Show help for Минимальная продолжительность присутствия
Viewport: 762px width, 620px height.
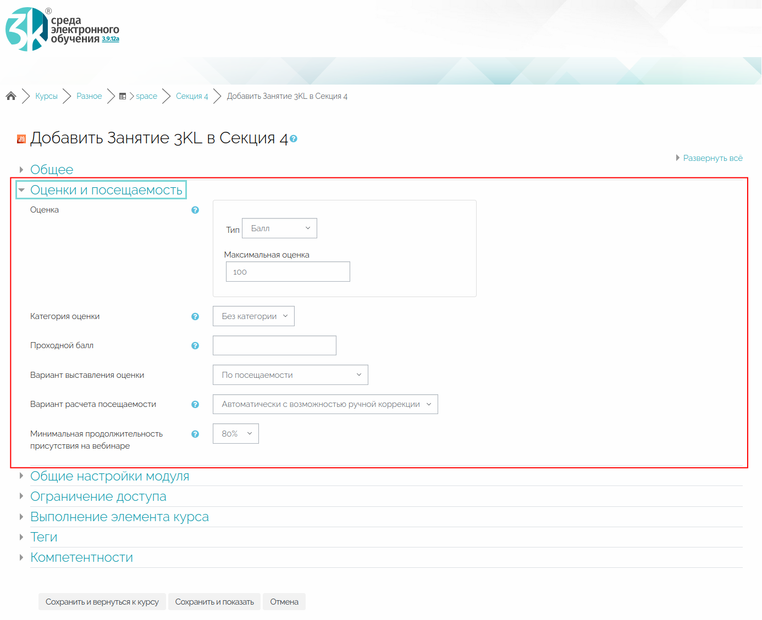195,434
